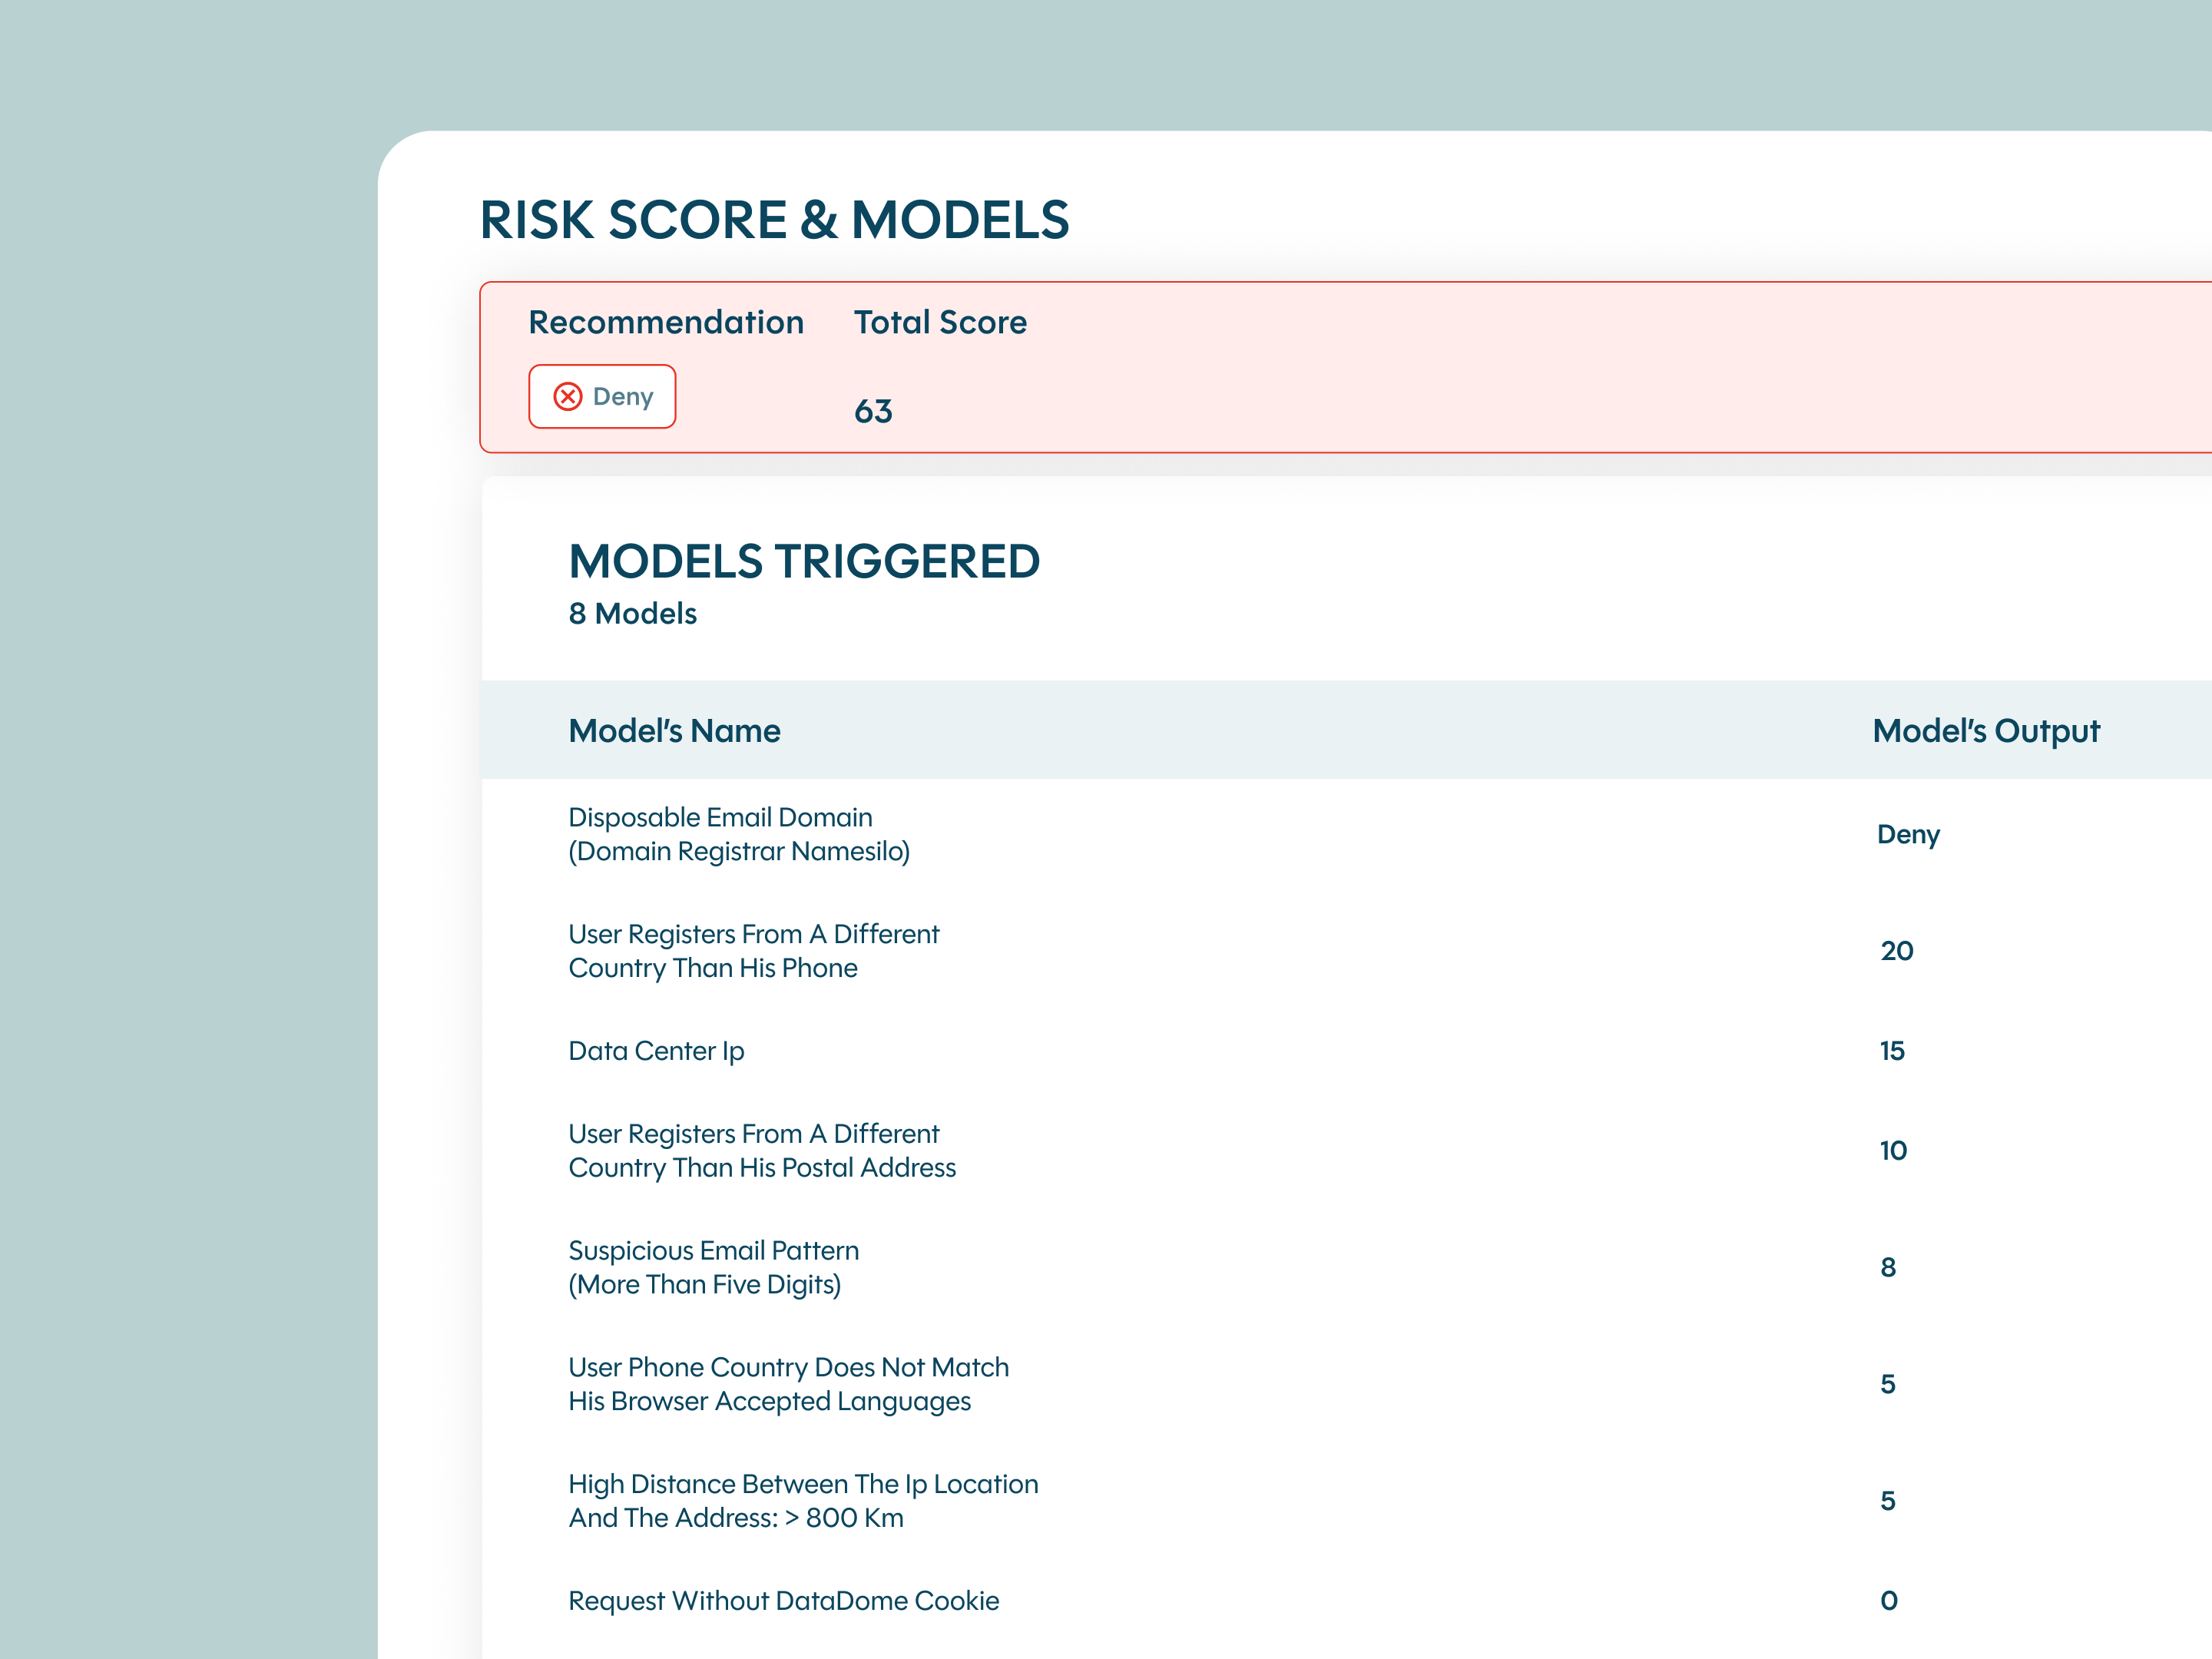Screen dimensions: 2212x1659
Task: Click the 8 Models count text
Action: click(x=632, y=614)
